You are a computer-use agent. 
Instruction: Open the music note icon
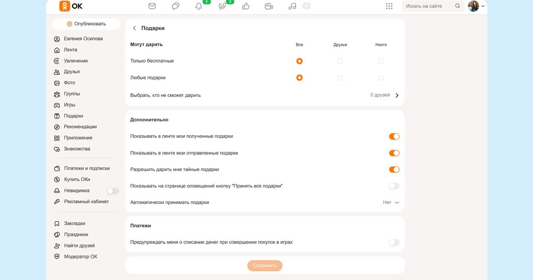[x=292, y=6]
